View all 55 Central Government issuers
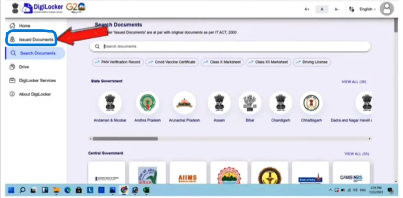 pyautogui.click(x=357, y=154)
